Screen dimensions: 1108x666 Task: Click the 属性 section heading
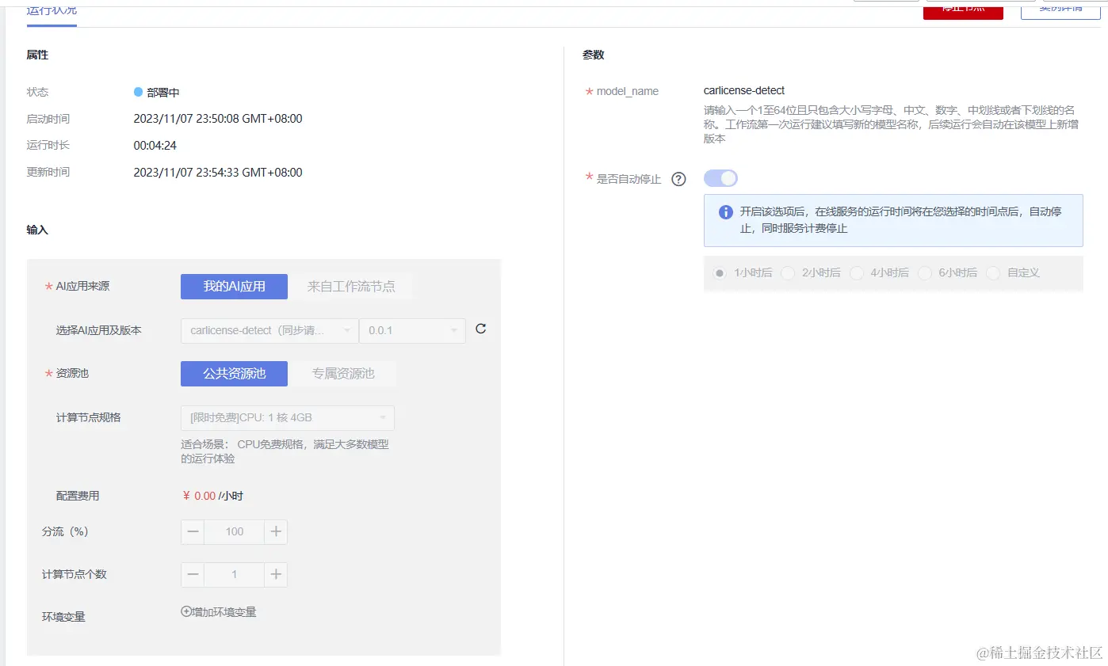pyautogui.click(x=37, y=55)
